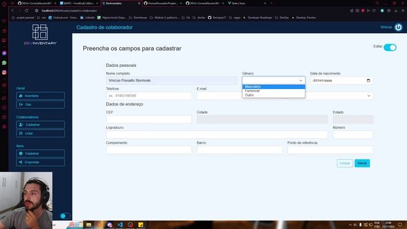Click the Inventário chart icon

click(x=21, y=96)
